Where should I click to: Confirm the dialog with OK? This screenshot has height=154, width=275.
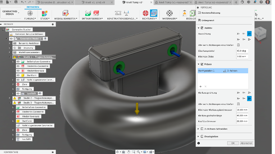233,143
